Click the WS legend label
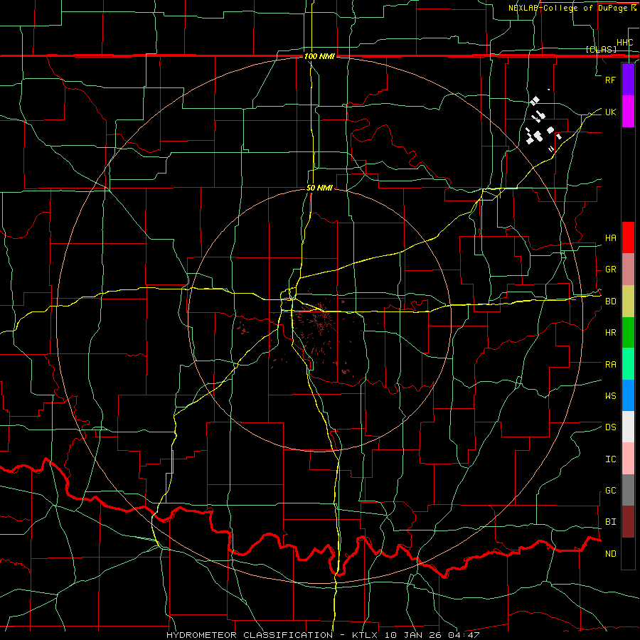640x640 pixels. pyautogui.click(x=610, y=396)
